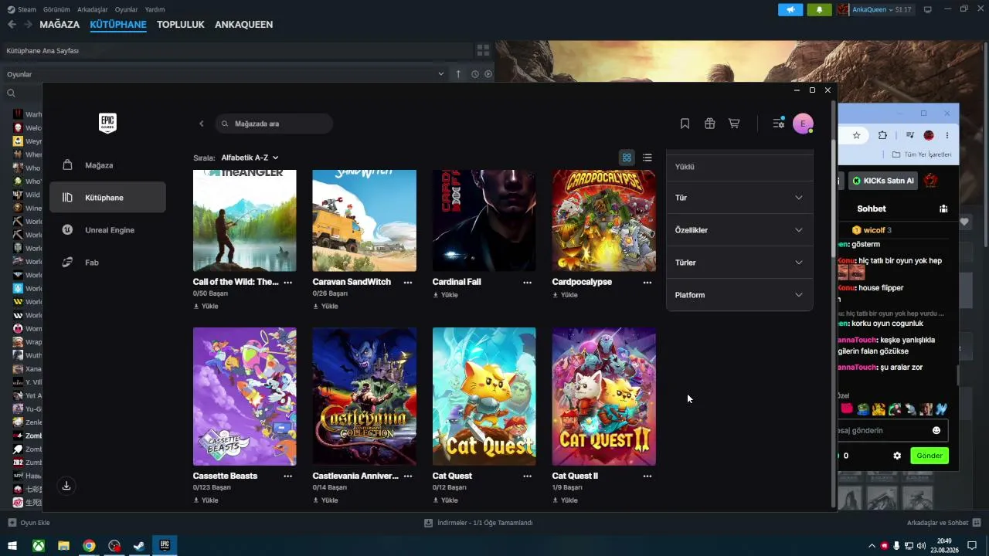Click Steam library collections grid icon
Screen dimensions: 989x556
click(x=484, y=50)
